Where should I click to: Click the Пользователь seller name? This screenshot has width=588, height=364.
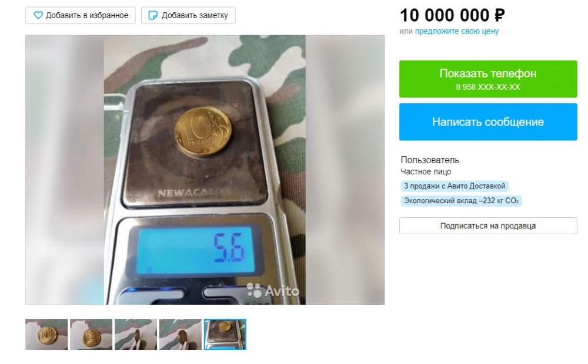click(430, 160)
